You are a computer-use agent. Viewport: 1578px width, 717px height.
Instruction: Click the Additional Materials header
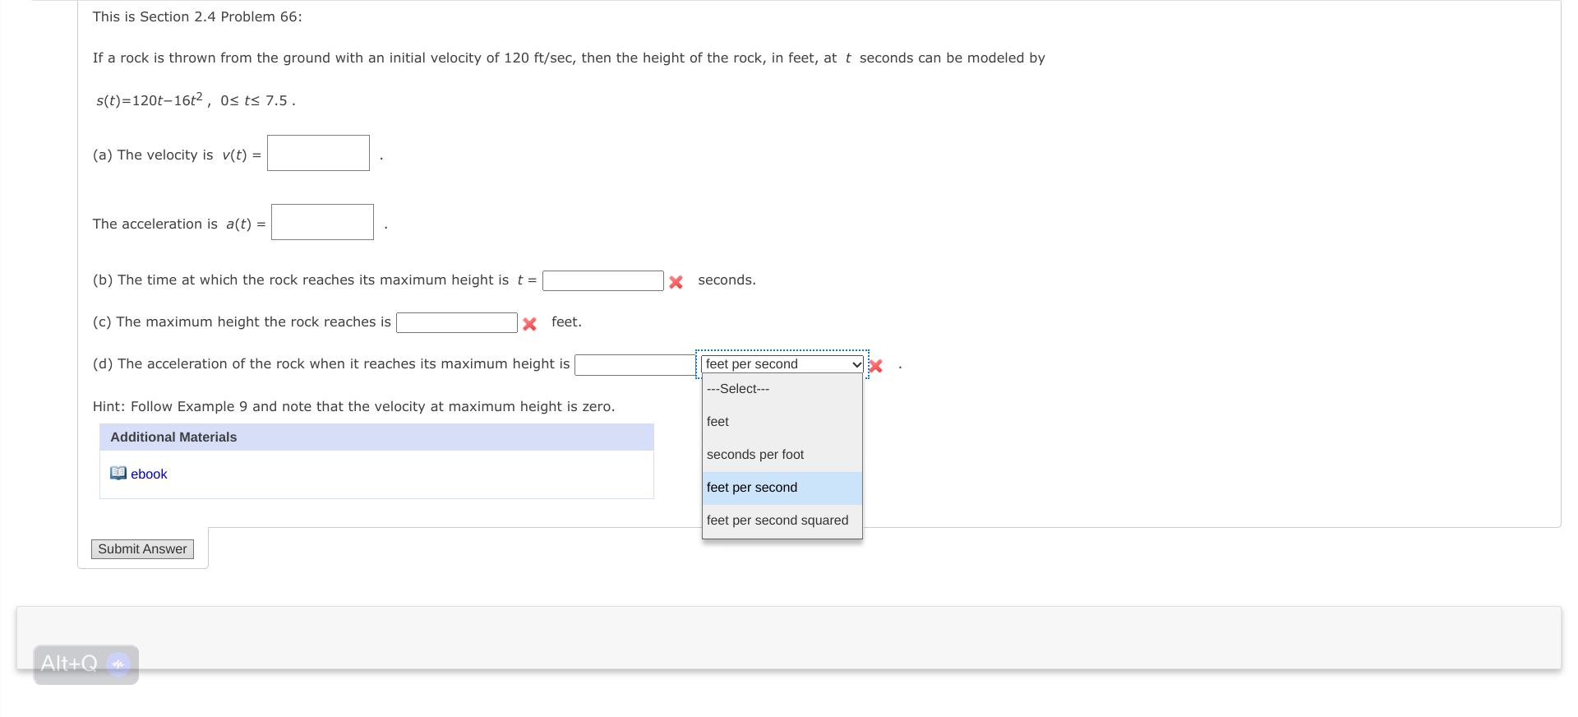click(x=376, y=437)
